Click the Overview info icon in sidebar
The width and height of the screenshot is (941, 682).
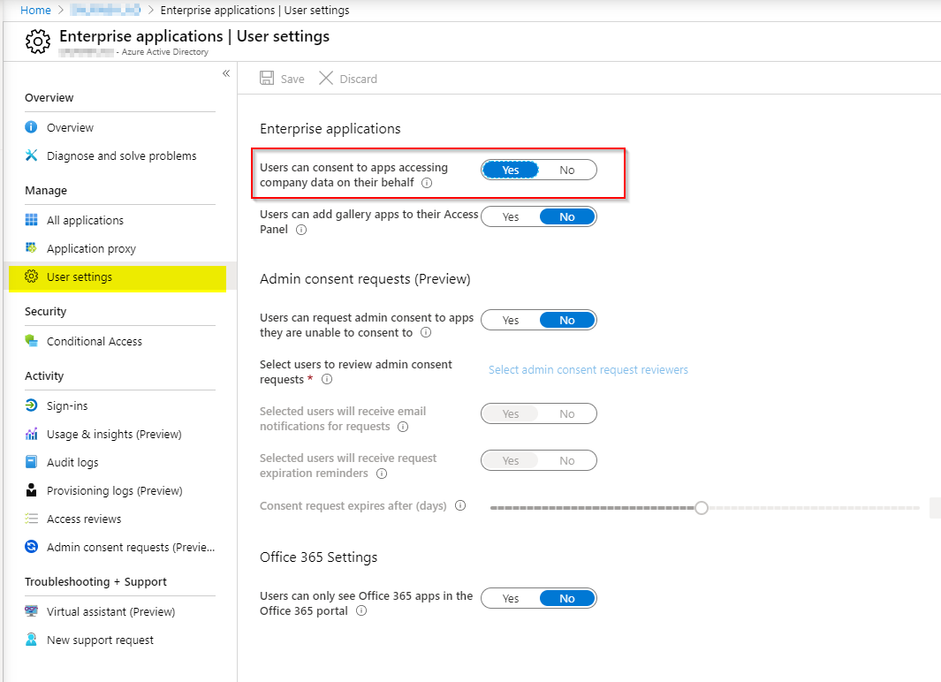coord(32,127)
